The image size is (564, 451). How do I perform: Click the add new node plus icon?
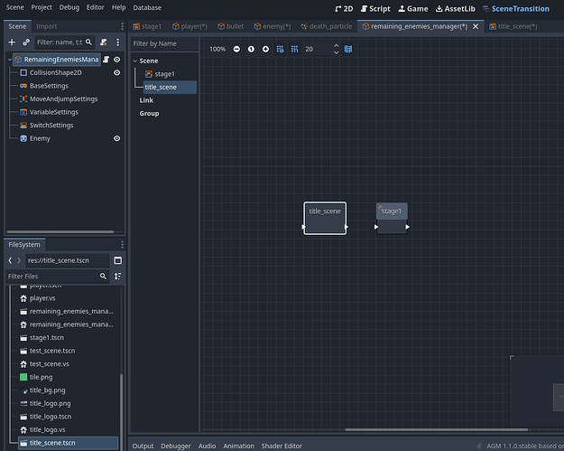(12, 42)
